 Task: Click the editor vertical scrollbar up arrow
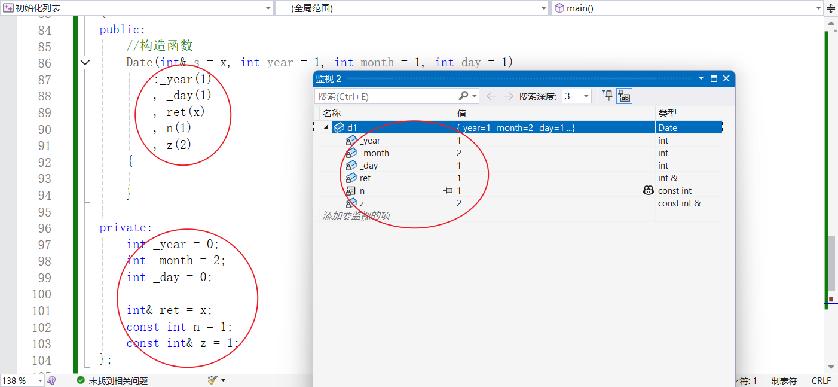[830, 23]
